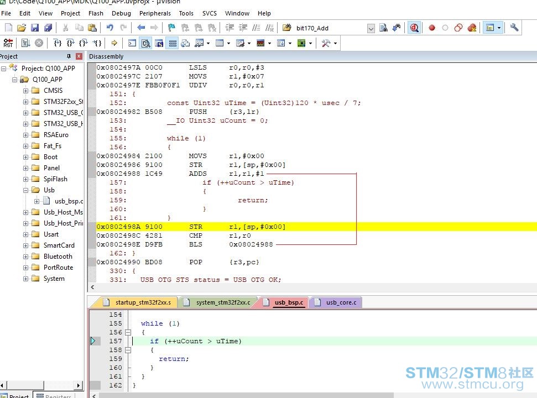Viewport: 537px width, 398px height.
Task: Toggle Command window icon
Action: click(x=132, y=43)
